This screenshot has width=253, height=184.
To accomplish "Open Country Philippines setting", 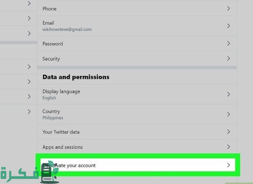I will click(137, 114).
